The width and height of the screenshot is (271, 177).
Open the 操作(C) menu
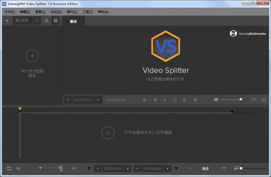point(72,12)
